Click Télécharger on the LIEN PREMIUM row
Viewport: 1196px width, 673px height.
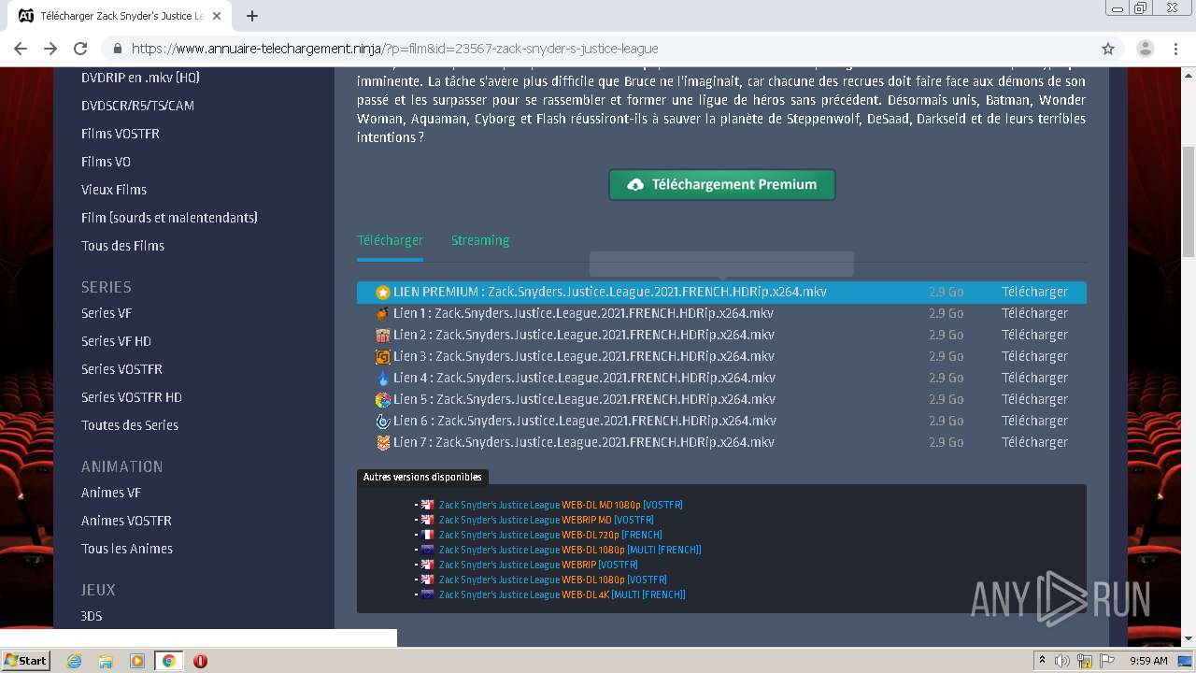click(x=1034, y=292)
